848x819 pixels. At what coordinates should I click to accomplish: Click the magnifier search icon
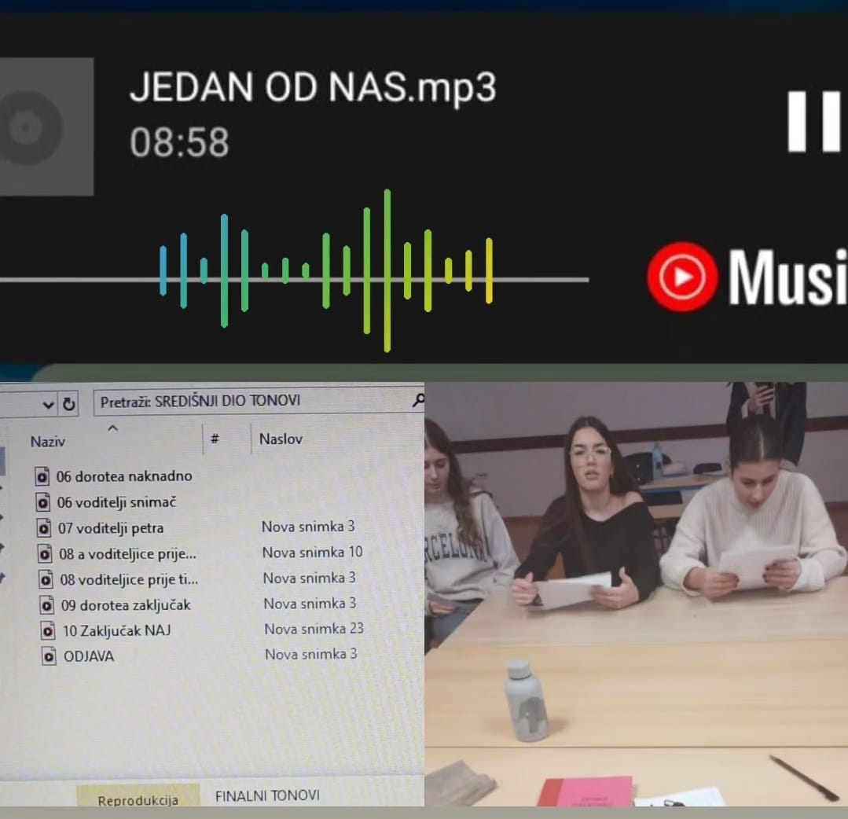tap(418, 400)
